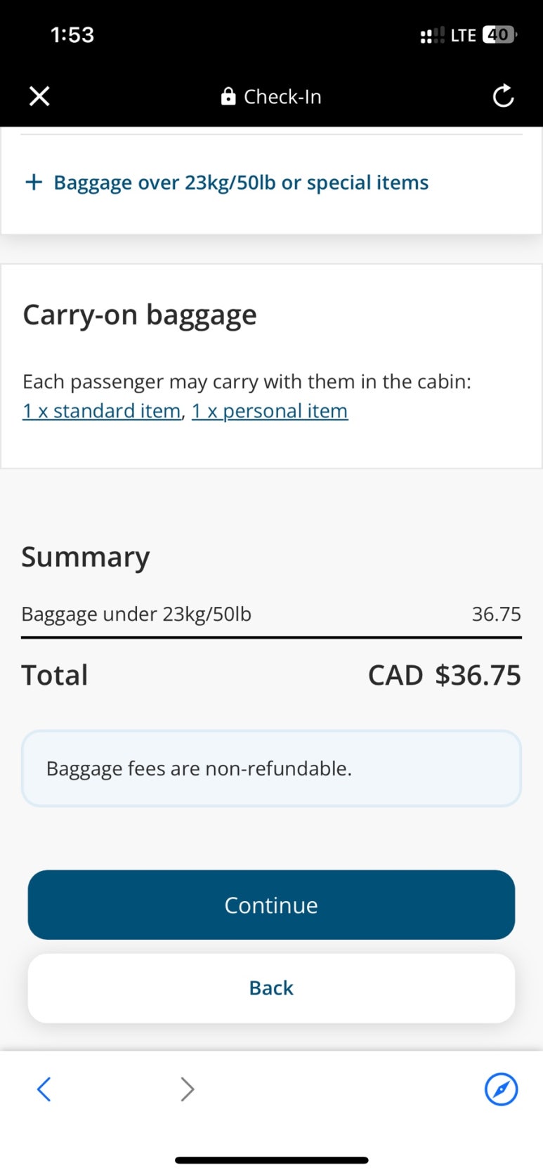The image size is (543, 1175).
Task: Reload the Check-In page
Action: [x=503, y=96]
